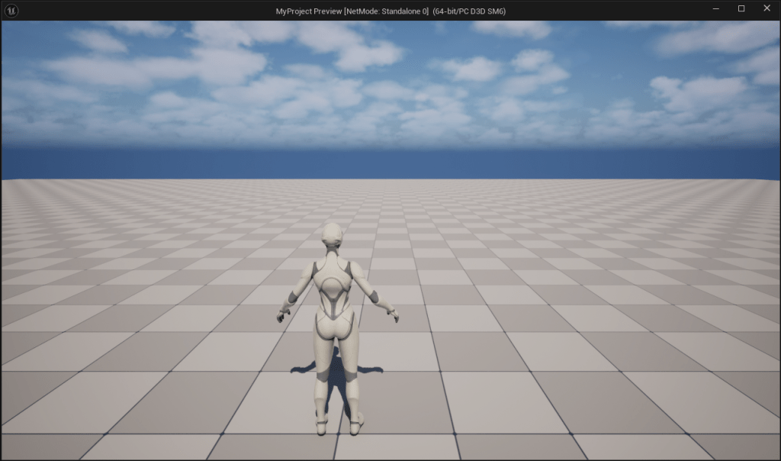The width and height of the screenshot is (781, 461).
Task: Click the mannequin's upper back
Action: click(x=334, y=284)
